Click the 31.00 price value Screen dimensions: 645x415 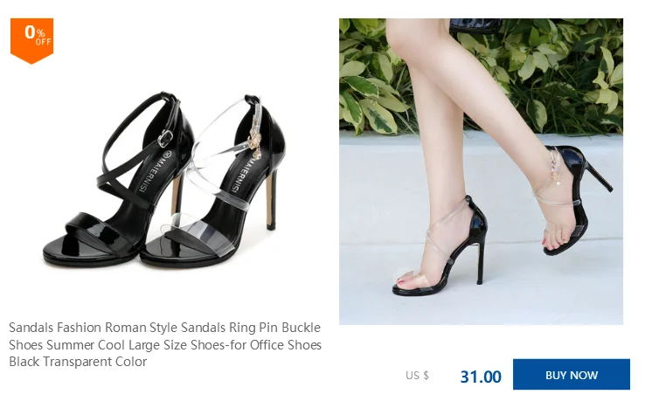[481, 377]
